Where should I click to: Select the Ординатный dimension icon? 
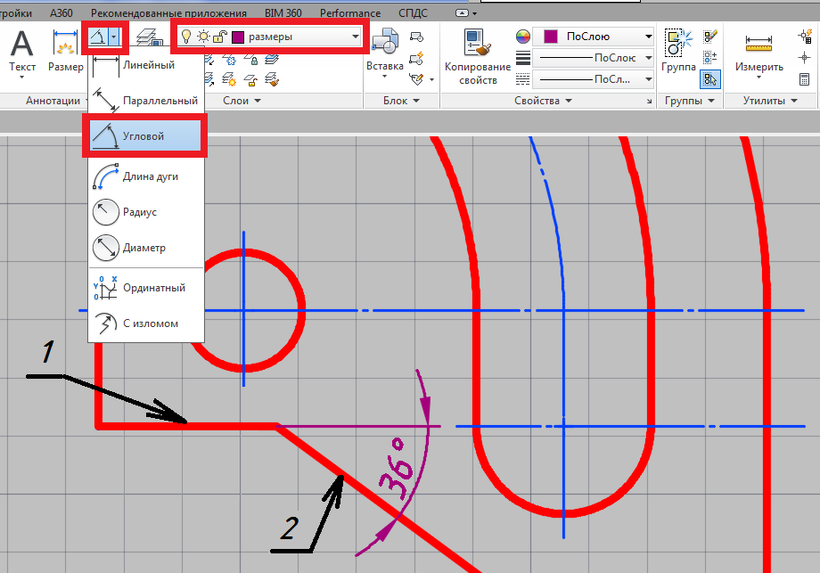point(106,288)
